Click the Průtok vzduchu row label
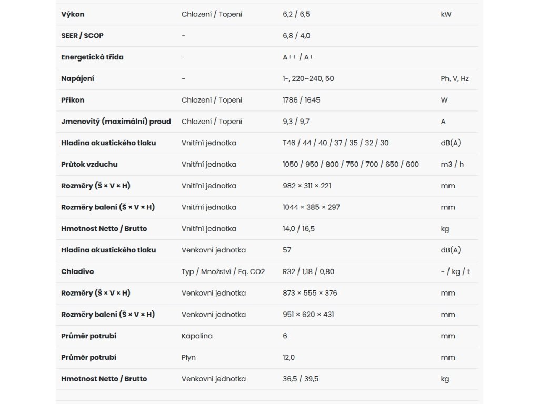 pos(89,164)
